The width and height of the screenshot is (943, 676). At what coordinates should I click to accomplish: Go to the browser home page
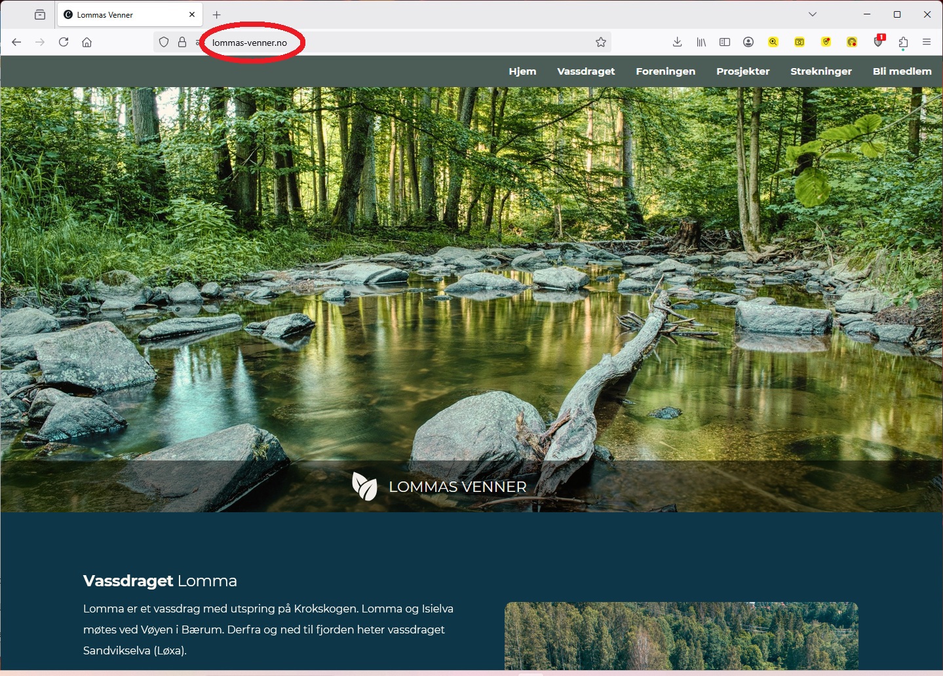(87, 42)
